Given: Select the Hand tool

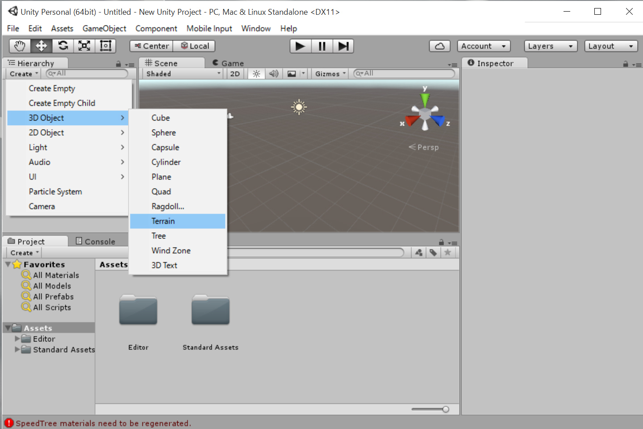Looking at the screenshot, I should tap(20, 46).
